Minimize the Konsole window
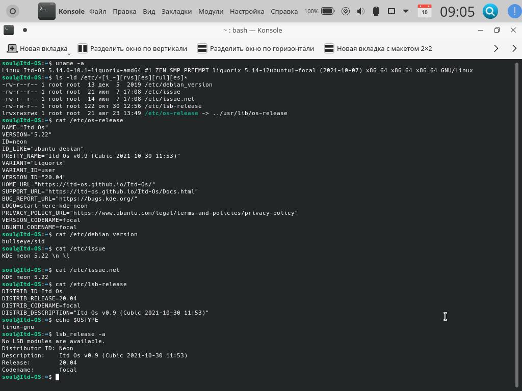The height and width of the screenshot is (391, 522). click(x=481, y=30)
